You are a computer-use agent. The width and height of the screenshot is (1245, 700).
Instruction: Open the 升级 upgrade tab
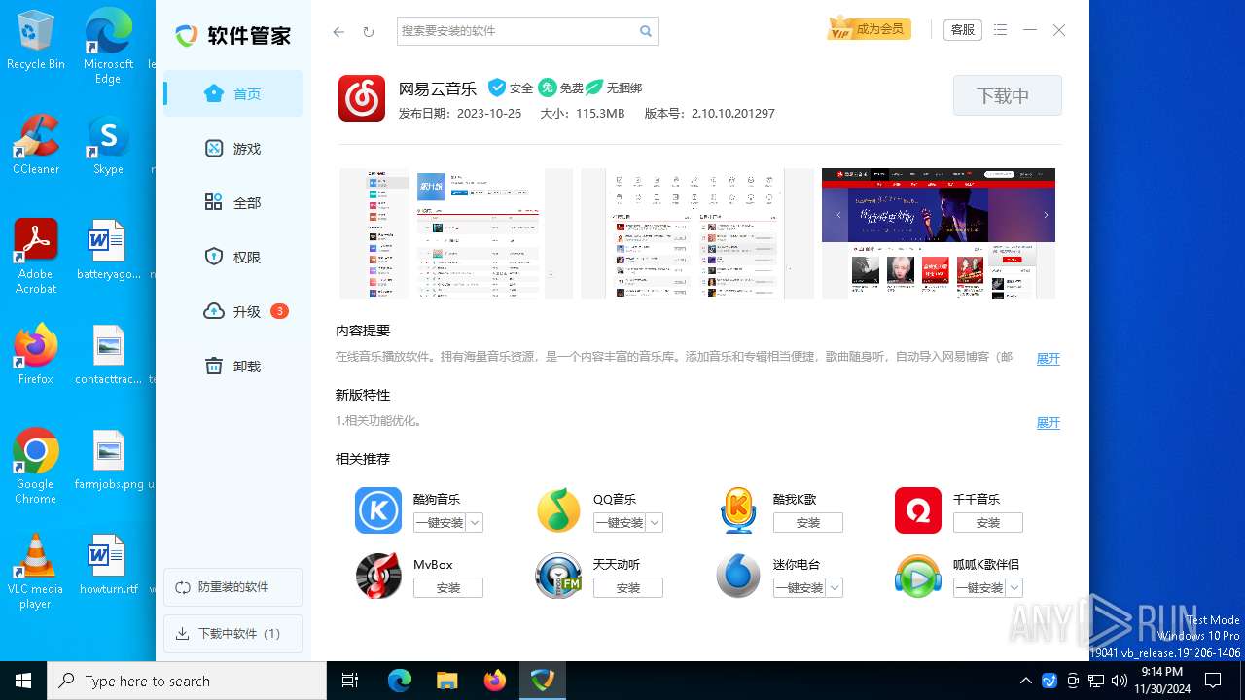pyautogui.click(x=233, y=312)
